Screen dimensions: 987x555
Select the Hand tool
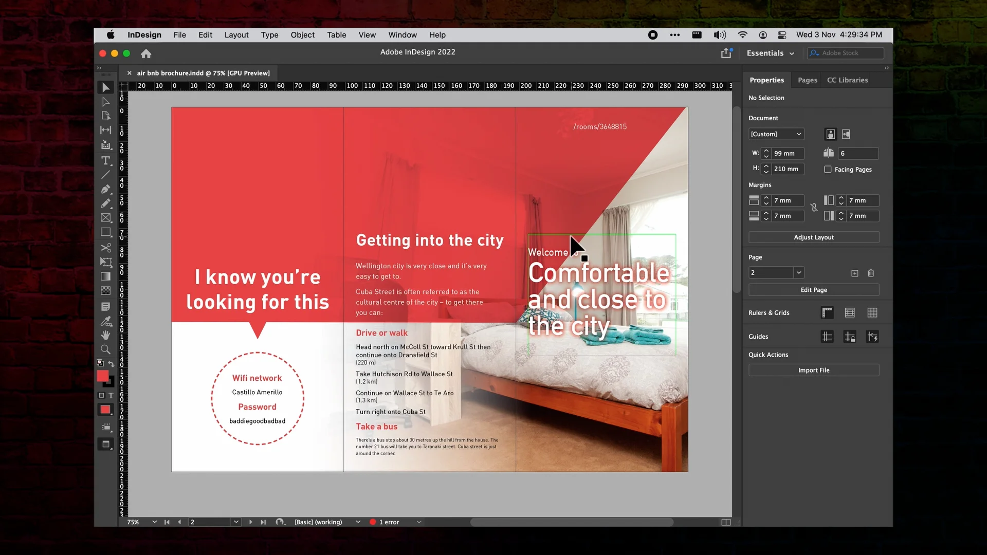(x=106, y=335)
